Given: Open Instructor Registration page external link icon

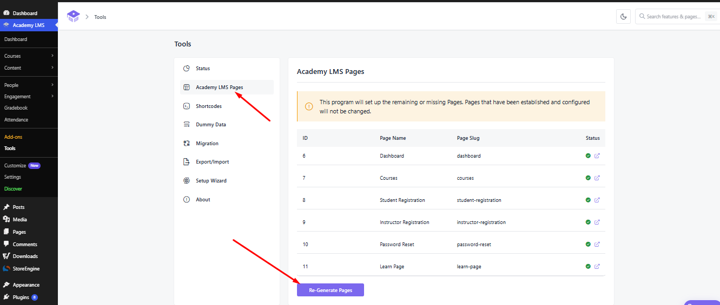Looking at the screenshot, I should coord(597,222).
